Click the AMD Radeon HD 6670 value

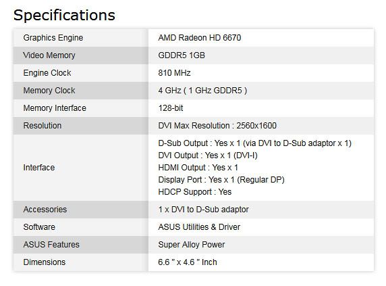[200, 38]
